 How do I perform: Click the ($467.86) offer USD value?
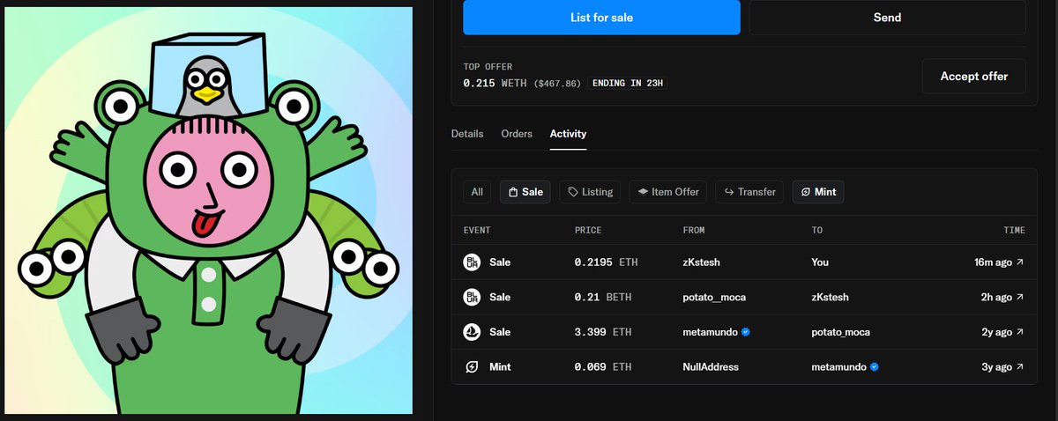coord(558,83)
